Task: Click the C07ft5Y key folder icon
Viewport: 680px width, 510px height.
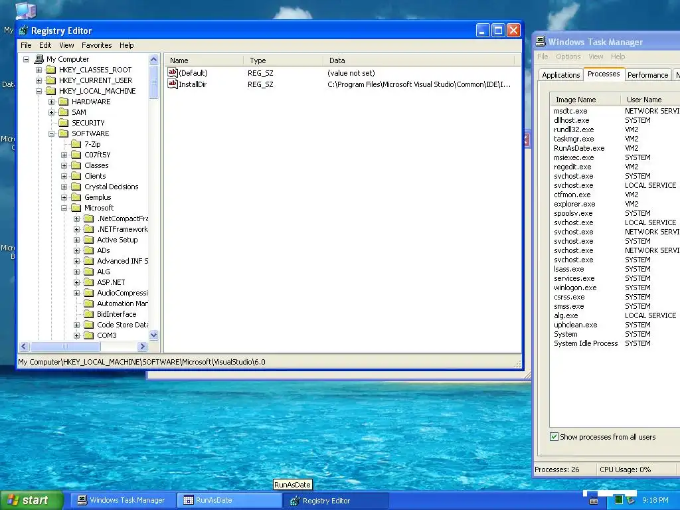Action: pyautogui.click(x=76, y=155)
